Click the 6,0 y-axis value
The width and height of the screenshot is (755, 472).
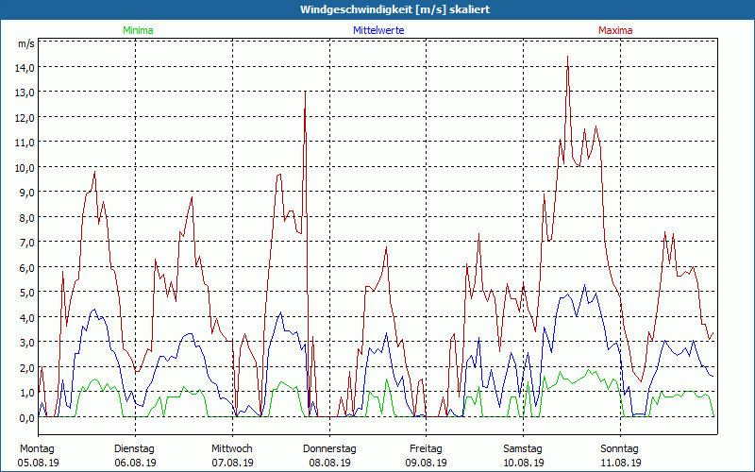point(28,268)
